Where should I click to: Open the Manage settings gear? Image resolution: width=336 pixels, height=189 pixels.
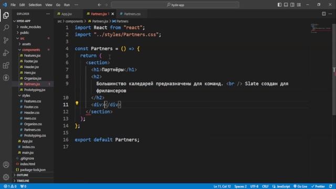6,177
